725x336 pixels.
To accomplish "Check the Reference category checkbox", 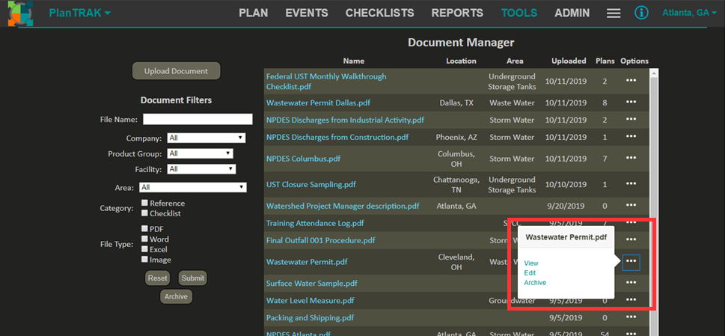I will coord(144,203).
